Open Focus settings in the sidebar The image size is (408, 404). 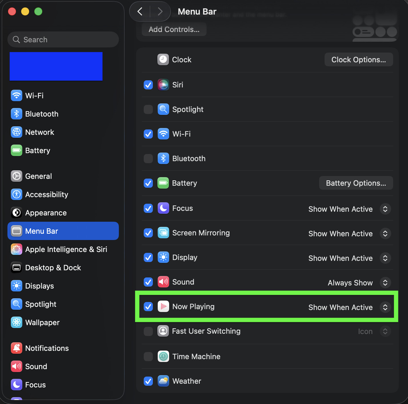click(x=63, y=385)
